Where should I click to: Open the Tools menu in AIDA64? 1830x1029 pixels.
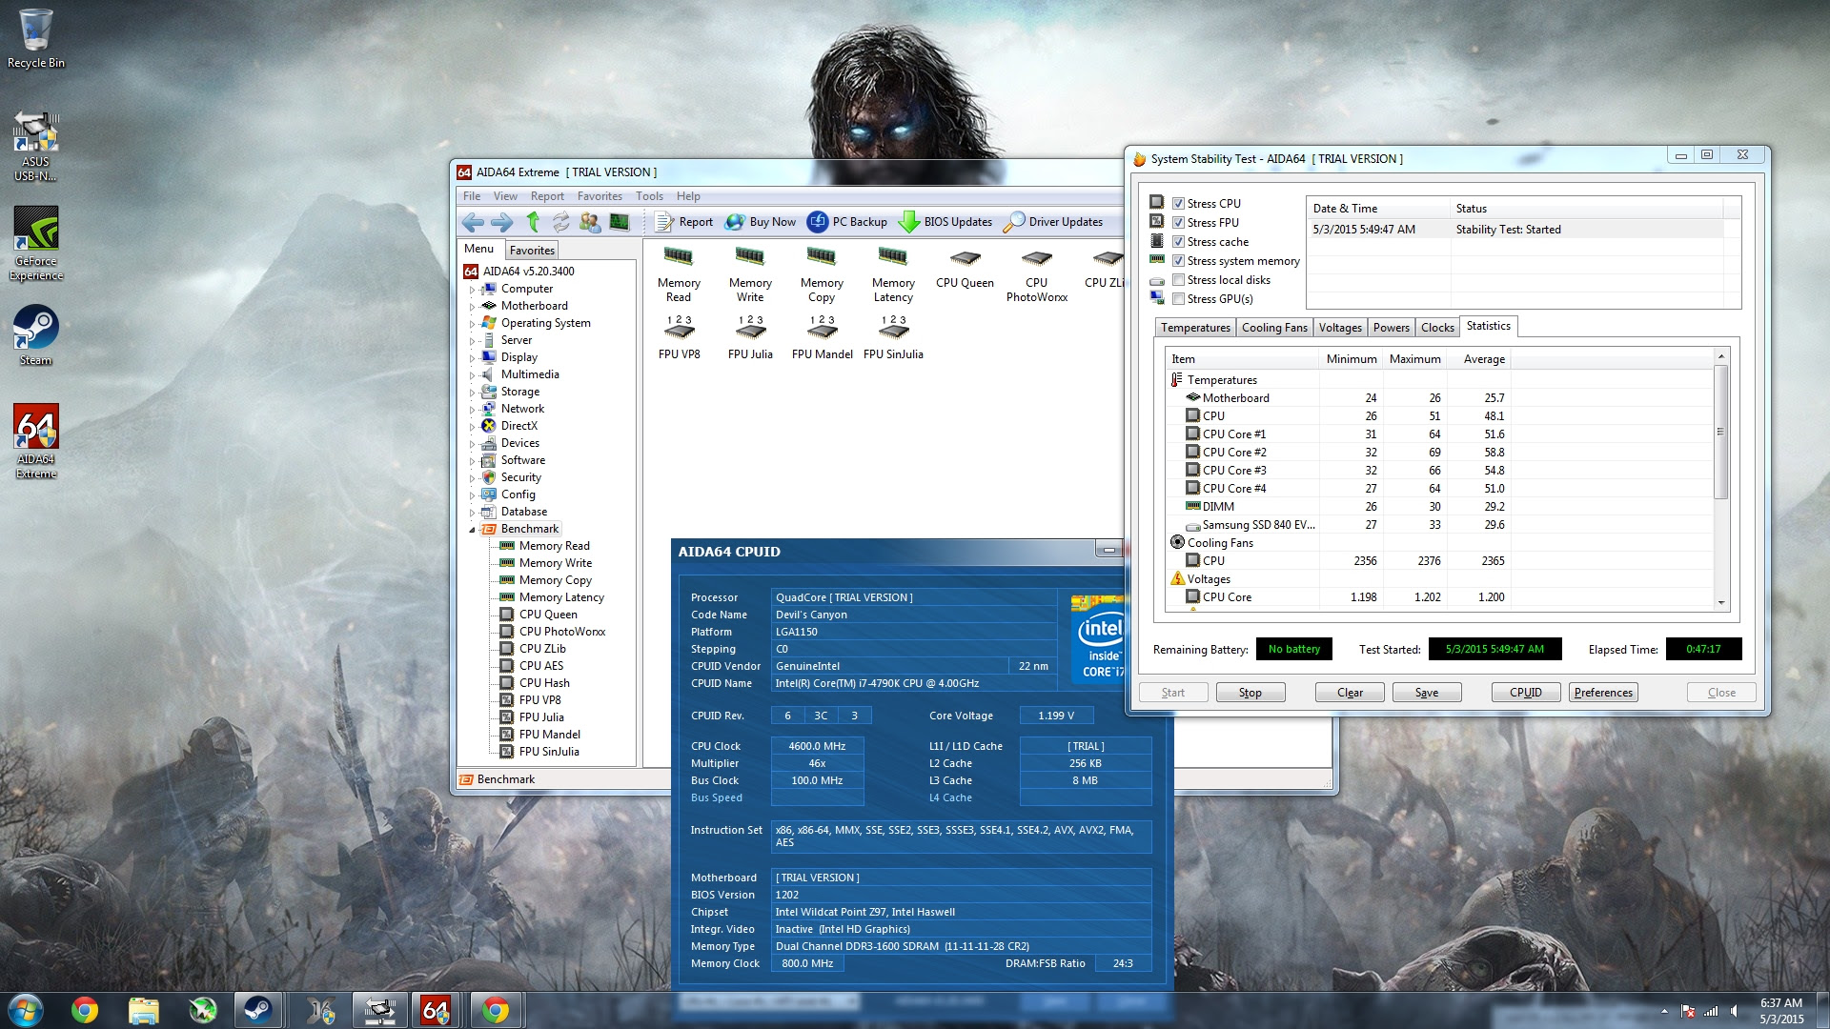[x=649, y=196]
